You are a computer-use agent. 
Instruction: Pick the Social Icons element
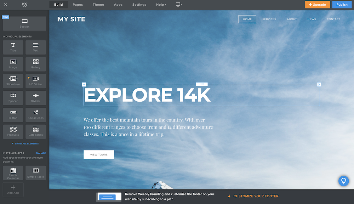36,115
